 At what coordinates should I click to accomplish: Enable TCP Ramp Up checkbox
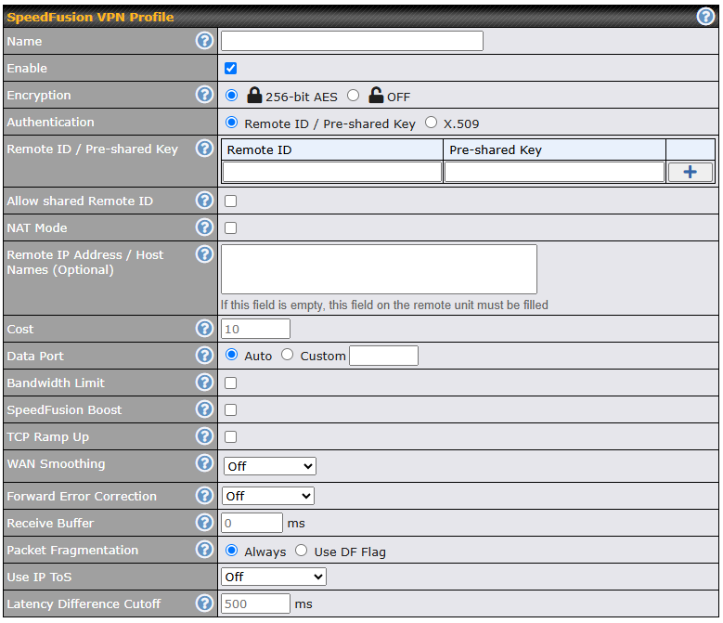point(230,436)
